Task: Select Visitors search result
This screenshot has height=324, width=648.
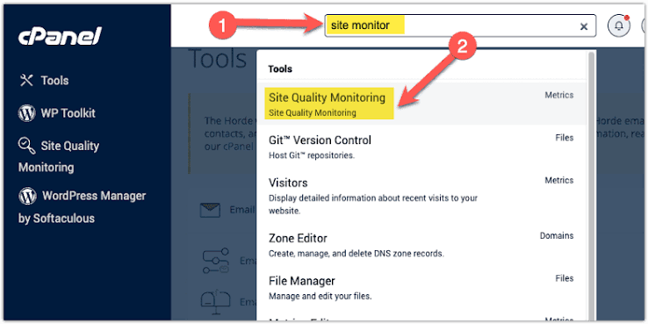Action: point(421,196)
